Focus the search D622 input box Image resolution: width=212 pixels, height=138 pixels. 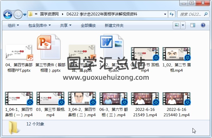[191, 14]
